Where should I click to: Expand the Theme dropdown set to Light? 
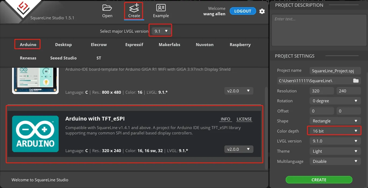[335, 151]
